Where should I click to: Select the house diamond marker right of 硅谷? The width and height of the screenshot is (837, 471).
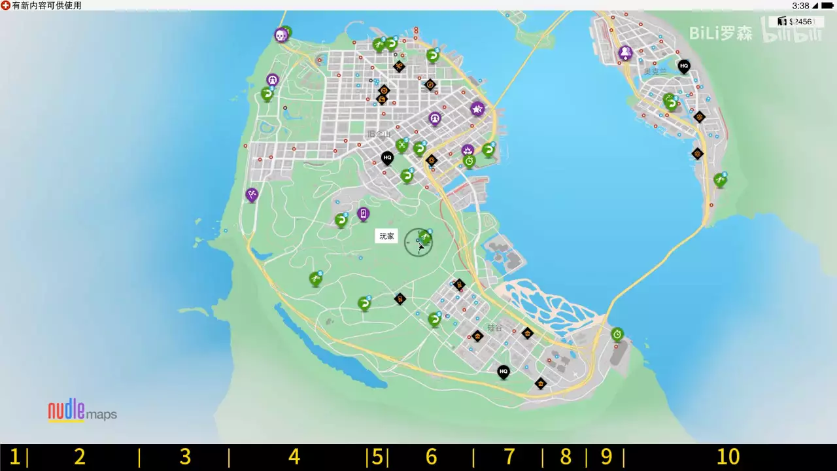tap(528, 333)
